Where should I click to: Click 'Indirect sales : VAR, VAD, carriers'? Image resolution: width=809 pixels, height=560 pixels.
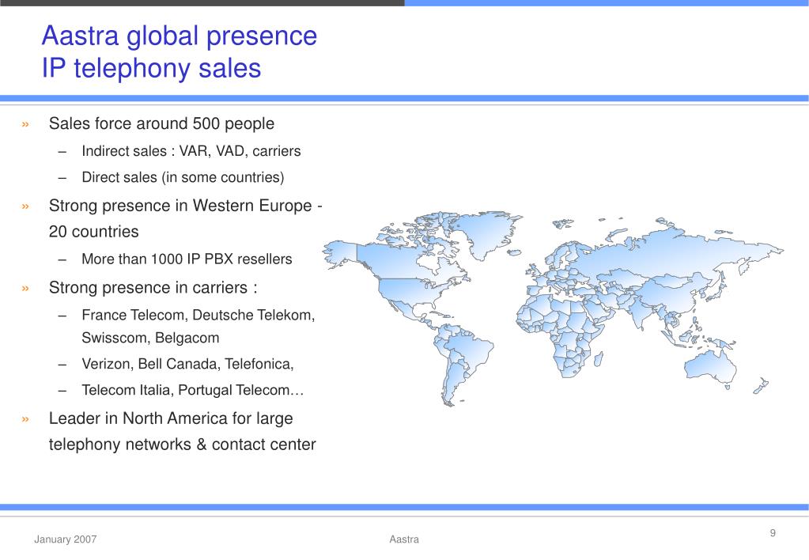(191, 151)
